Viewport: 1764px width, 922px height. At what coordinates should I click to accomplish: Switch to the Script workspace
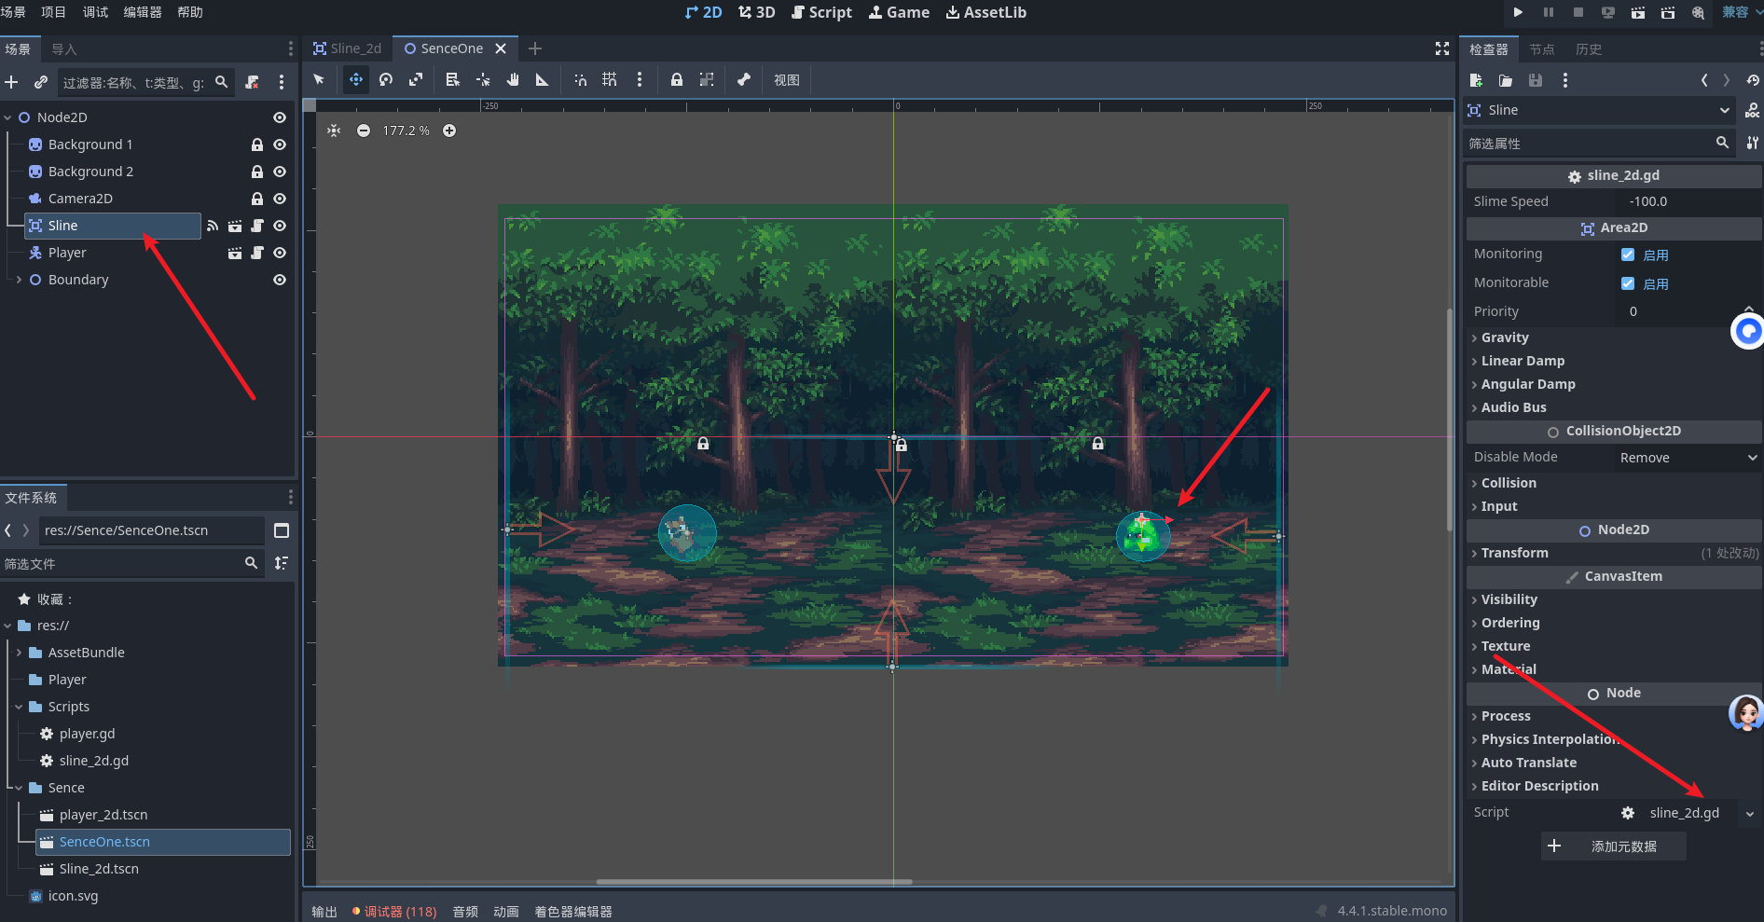(821, 12)
